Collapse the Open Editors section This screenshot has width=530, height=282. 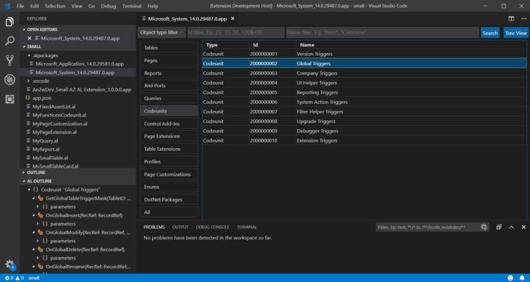point(24,29)
